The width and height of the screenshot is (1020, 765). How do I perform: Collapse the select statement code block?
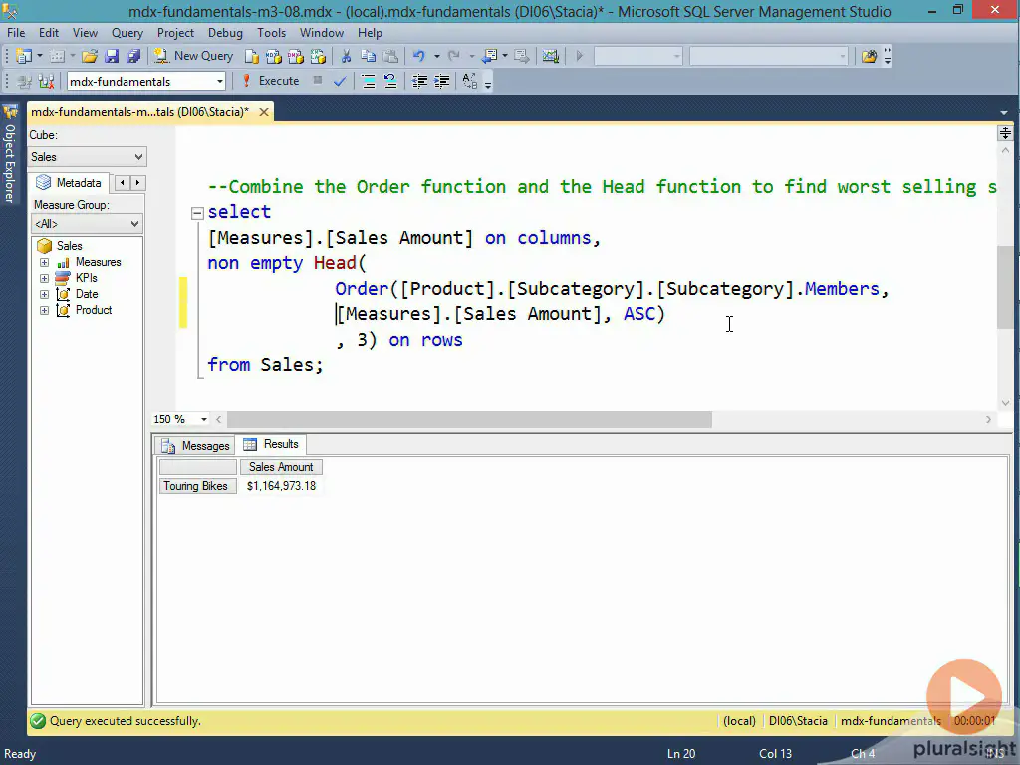197,212
